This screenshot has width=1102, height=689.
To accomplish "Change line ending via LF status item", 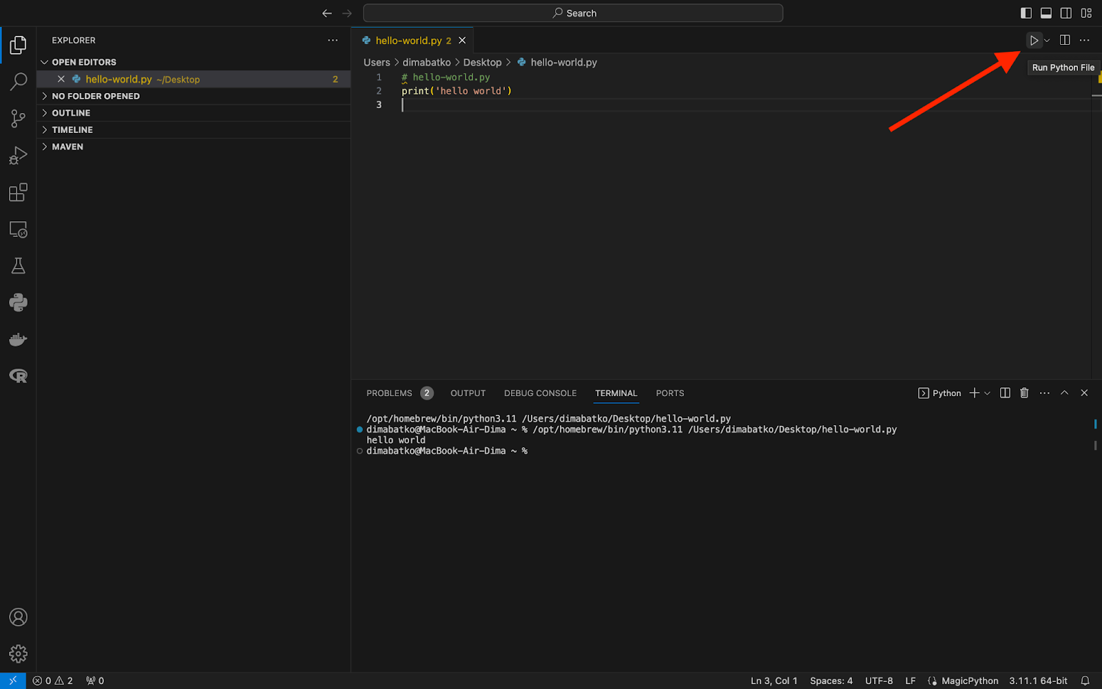I will click(910, 681).
